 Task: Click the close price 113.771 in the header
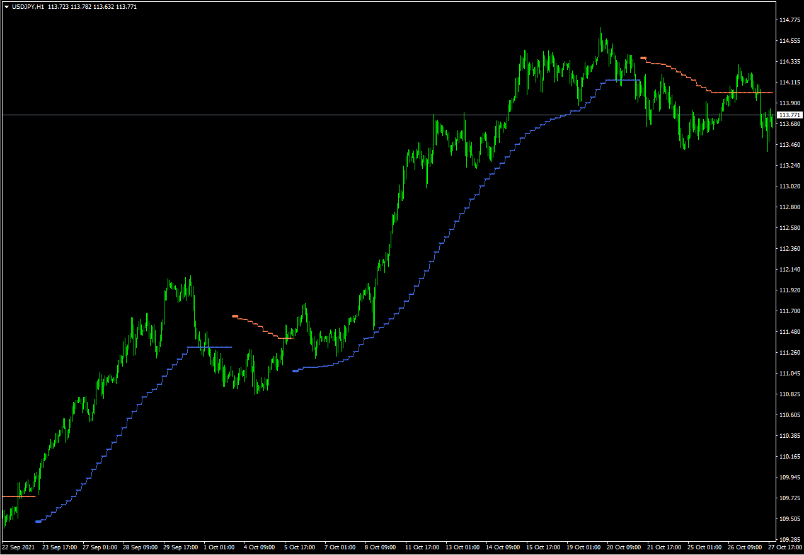click(126, 7)
